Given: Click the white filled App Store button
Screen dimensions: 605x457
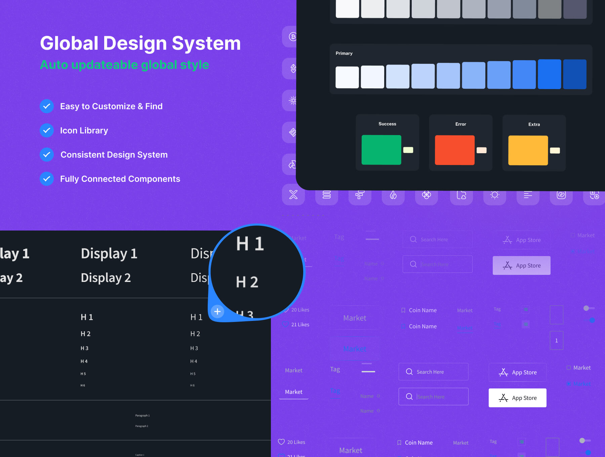Looking at the screenshot, I should pos(517,398).
